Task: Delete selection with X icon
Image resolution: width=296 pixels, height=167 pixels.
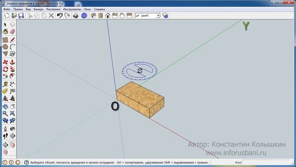Action: [x=51, y=15]
